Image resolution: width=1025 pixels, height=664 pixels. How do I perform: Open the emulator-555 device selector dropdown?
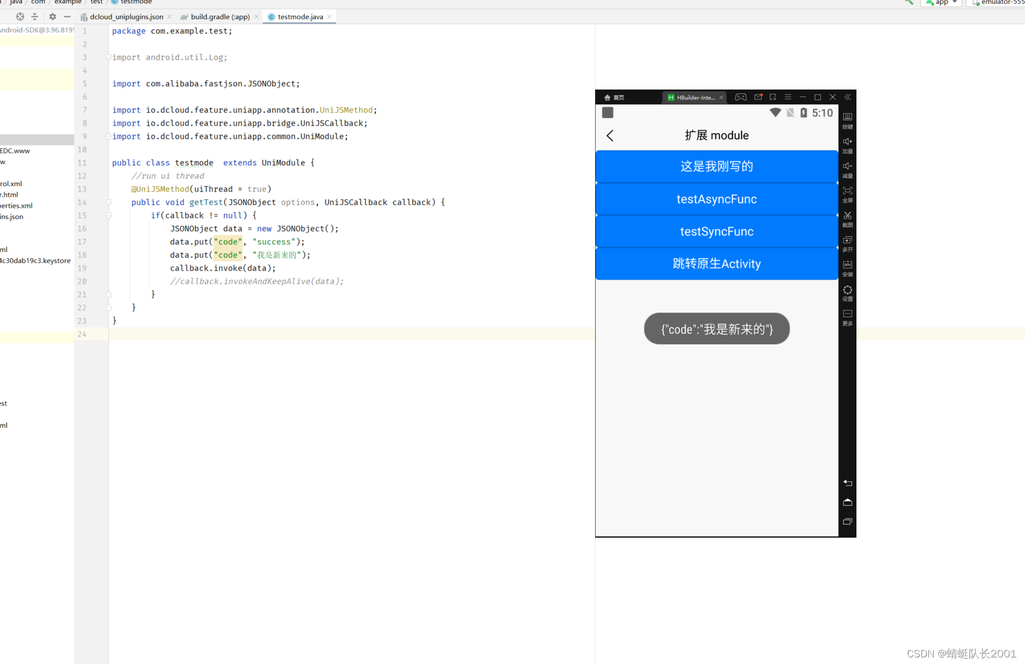[x=996, y=3]
